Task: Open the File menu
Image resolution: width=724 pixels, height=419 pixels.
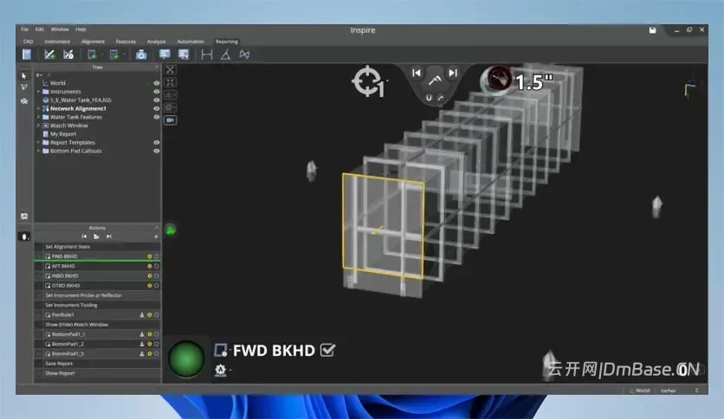Action: [24, 29]
